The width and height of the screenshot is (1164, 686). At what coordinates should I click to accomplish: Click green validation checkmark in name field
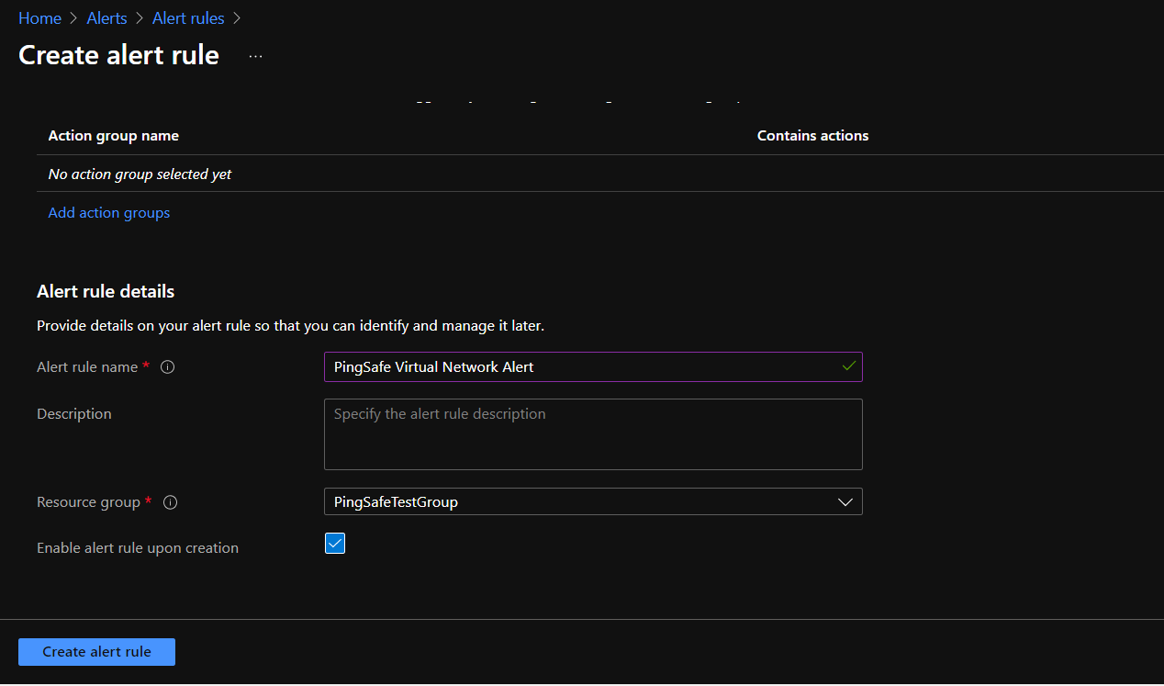[x=848, y=366]
